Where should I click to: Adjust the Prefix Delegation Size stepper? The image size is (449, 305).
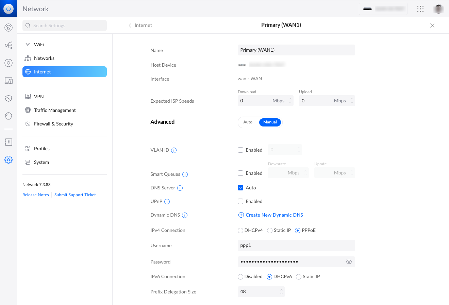pos(281,292)
